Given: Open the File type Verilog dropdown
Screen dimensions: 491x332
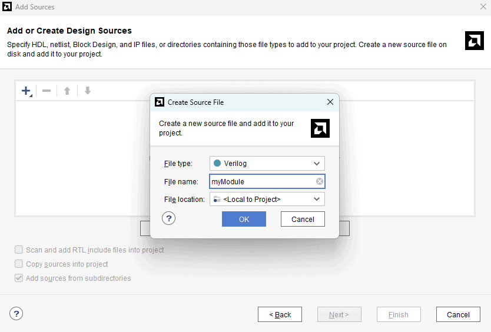Looking at the screenshot, I should point(267,164).
